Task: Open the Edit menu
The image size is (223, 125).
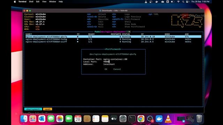Action: tap(38, 2)
